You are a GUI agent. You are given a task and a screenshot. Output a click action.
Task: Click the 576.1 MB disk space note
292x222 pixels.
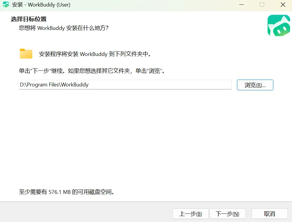pos(67,192)
